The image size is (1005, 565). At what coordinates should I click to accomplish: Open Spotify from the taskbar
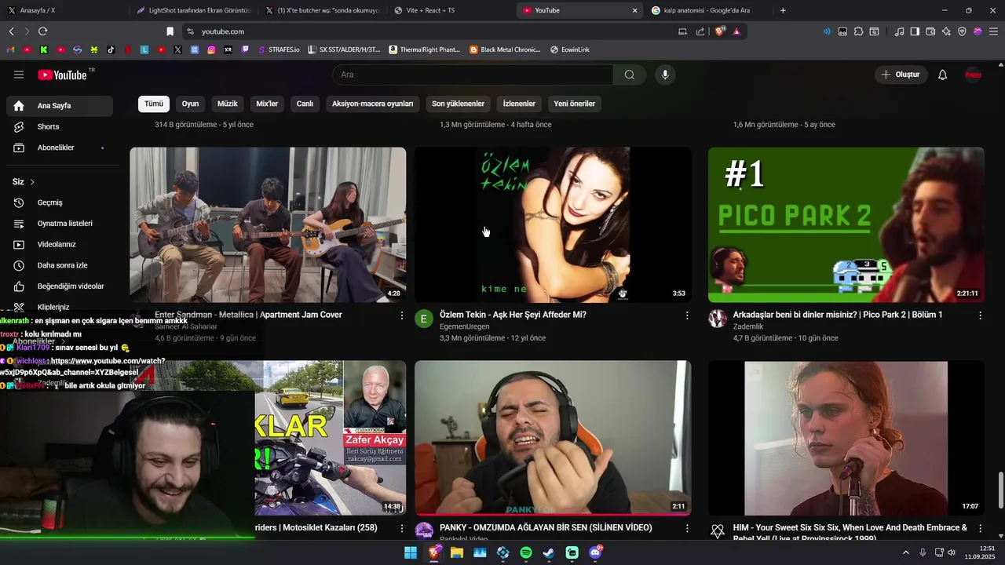click(526, 552)
